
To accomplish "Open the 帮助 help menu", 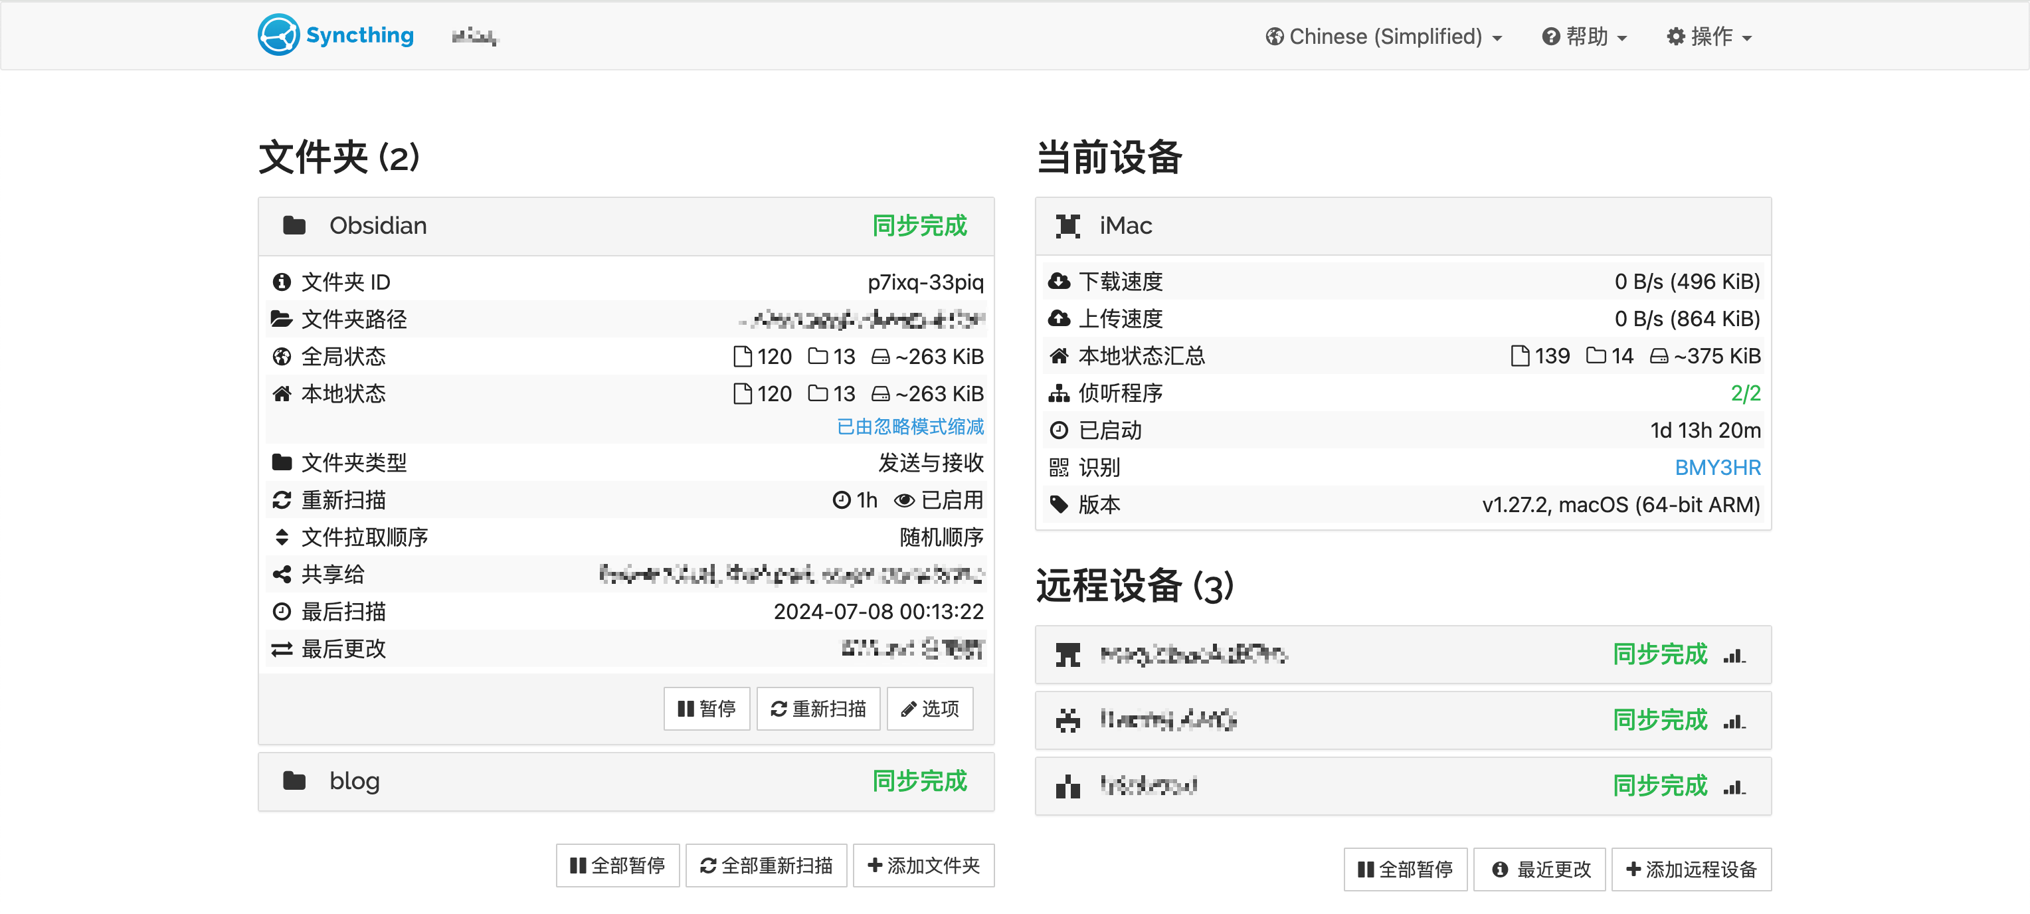I will click(1584, 37).
